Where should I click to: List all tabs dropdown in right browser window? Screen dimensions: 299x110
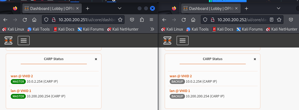[279, 8]
